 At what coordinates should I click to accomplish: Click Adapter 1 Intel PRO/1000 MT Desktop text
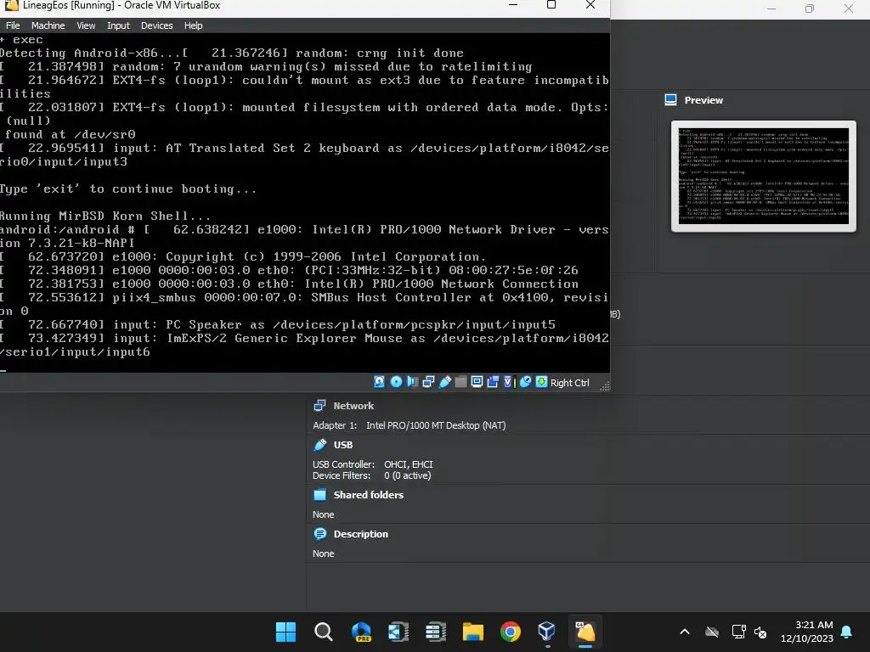tap(410, 425)
